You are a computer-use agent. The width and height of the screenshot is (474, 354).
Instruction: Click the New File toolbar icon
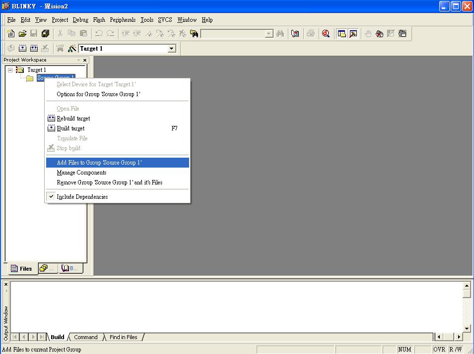click(x=11, y=34)
